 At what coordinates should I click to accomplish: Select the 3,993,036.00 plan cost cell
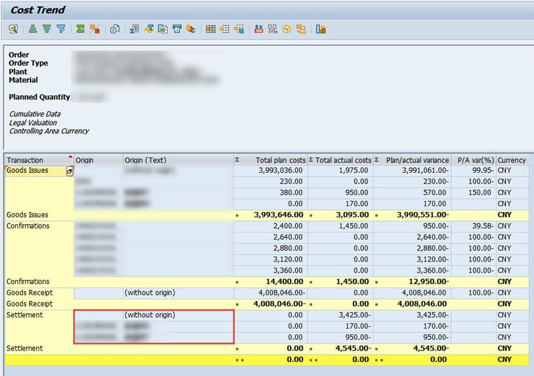click(271, 171)
